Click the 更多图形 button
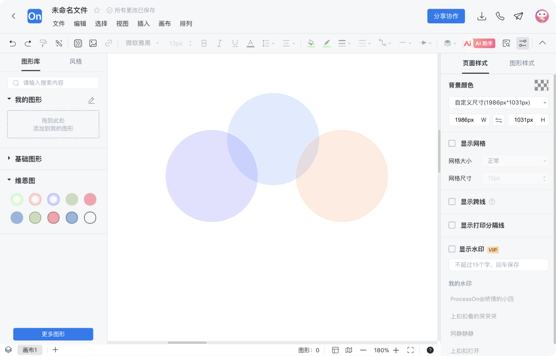This screenshot has height=356, width=556. pyautogui.click(x=53, y=334)
